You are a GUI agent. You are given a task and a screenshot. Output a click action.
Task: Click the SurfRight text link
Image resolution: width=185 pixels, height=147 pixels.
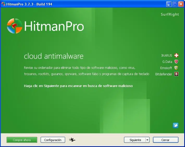tap(170, 14)
